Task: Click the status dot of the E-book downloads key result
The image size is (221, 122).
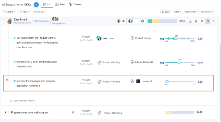Action: 14,62
